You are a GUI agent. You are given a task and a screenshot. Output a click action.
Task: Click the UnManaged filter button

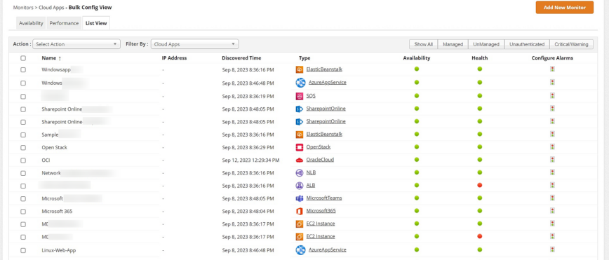pyautogui.click(x=486, y=45)
